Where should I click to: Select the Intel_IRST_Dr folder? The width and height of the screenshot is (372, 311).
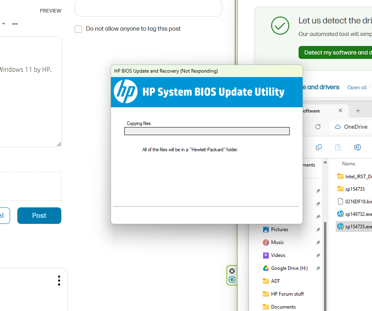[x=354, y=176]
